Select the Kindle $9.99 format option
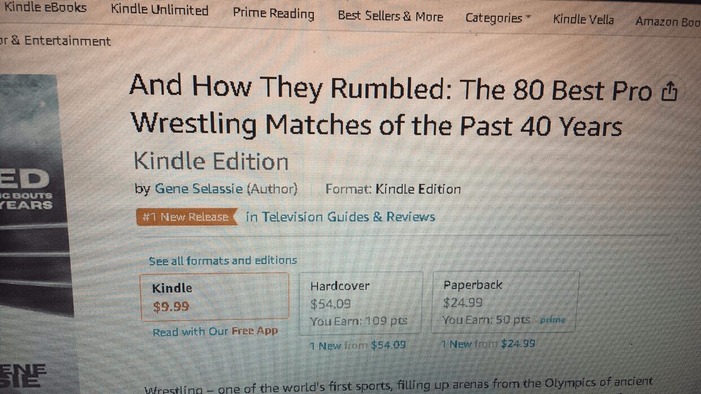 click(214, 297)
